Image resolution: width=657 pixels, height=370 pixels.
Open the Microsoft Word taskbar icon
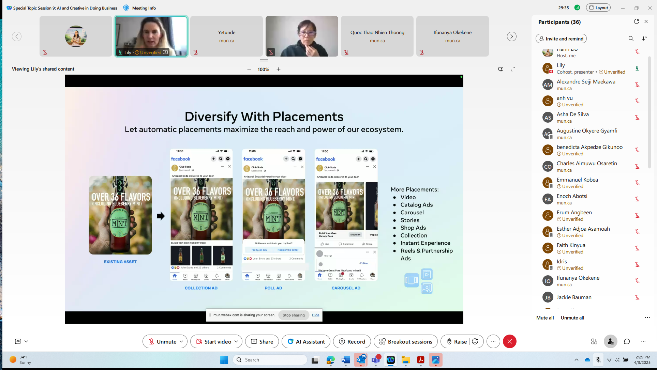tap(345, 360)
